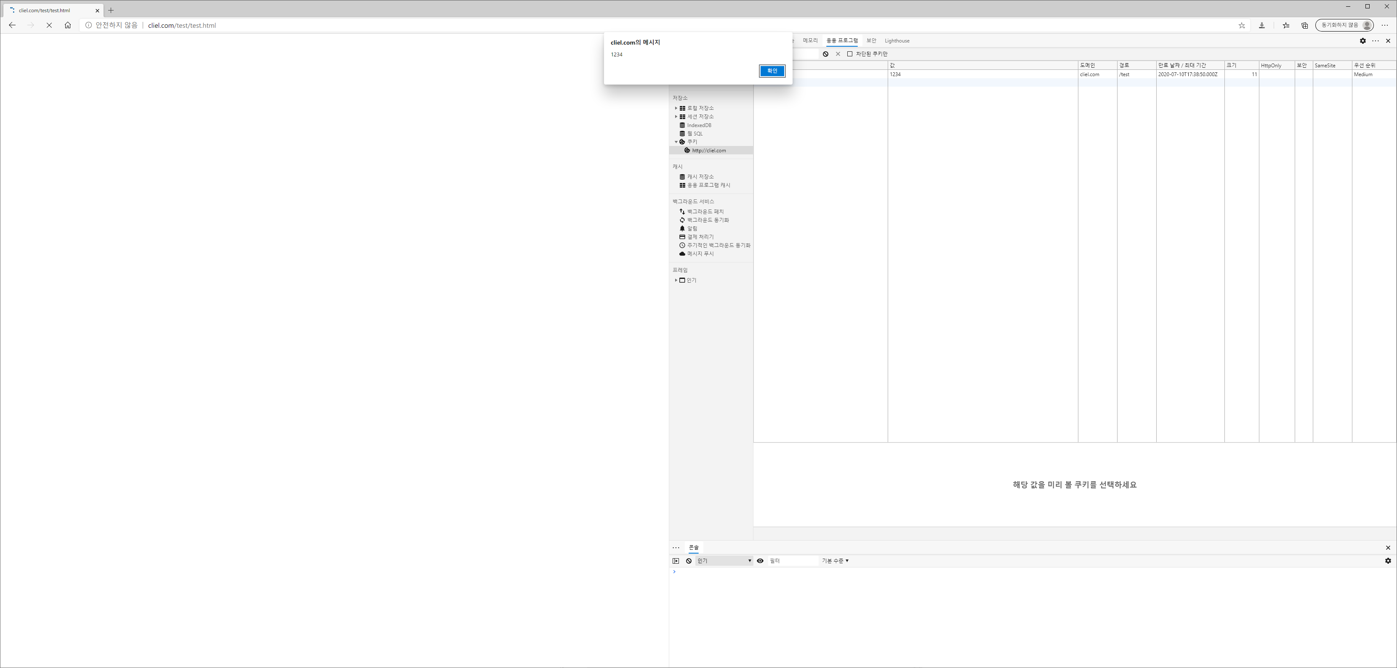
Task: Stop page loading with X button
Action: click(49, 26)
